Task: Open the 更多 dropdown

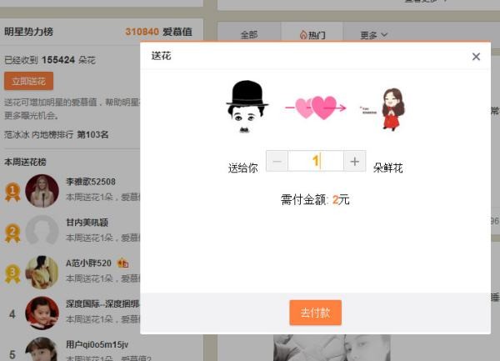Action: pos(373,35)
